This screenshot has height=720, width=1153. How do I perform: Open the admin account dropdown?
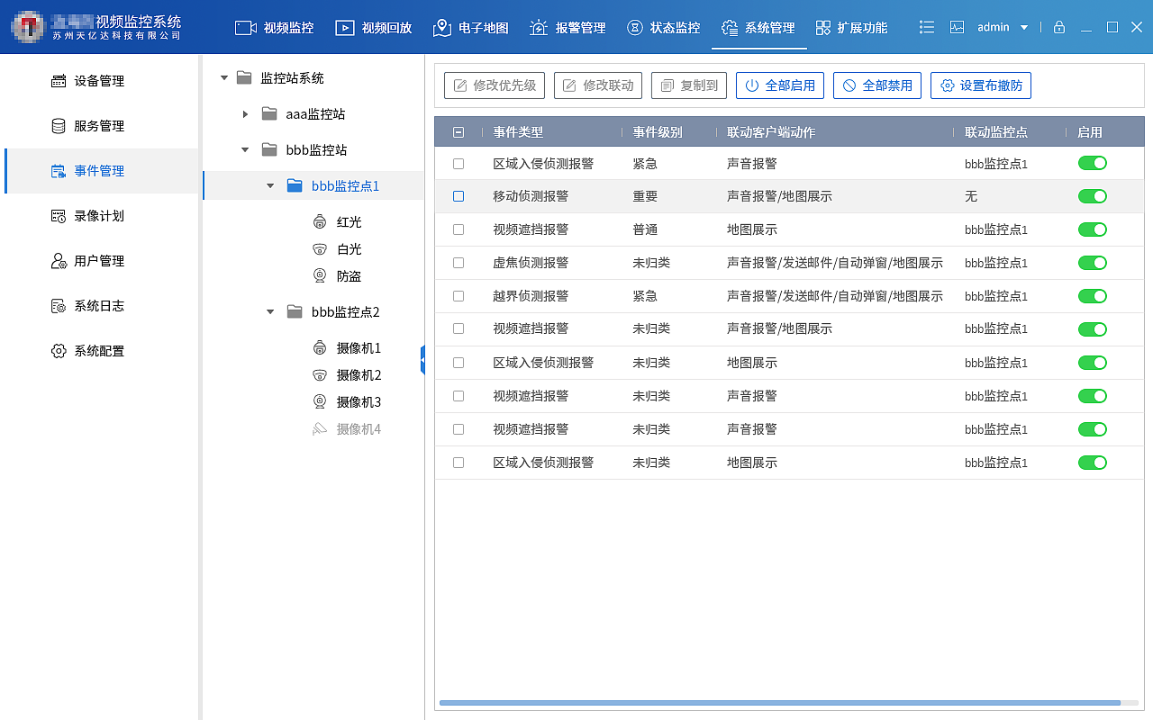(x=1000, y=27)
